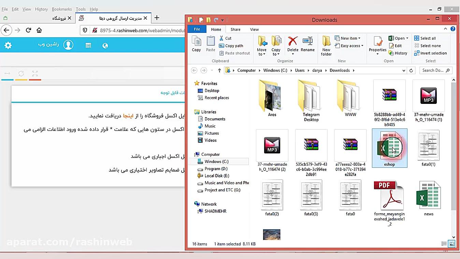Select the news Excel file

point(429,198)
